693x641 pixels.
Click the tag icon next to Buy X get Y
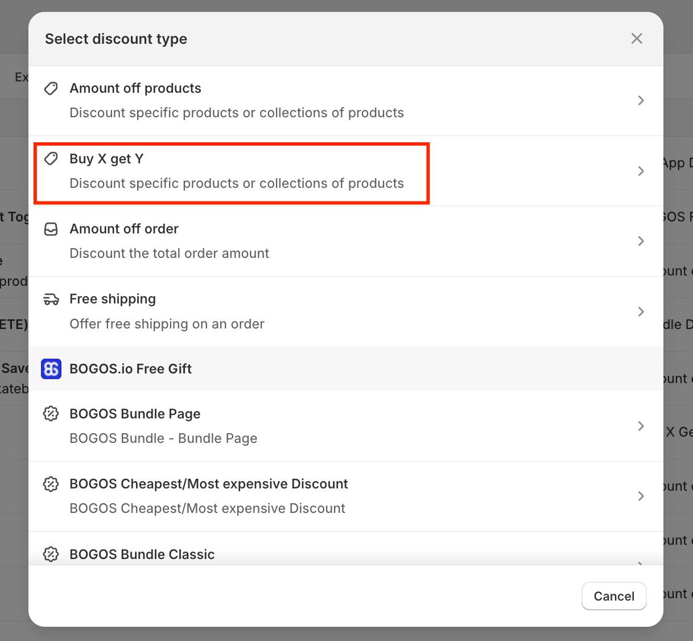click(51, 158)
